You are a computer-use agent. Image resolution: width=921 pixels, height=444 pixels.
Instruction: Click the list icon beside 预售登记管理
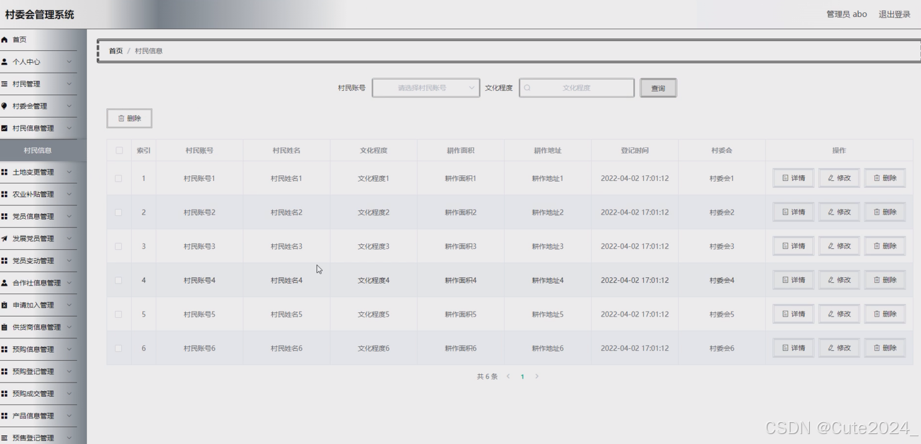pyautogui.click(x=4, y=438)
